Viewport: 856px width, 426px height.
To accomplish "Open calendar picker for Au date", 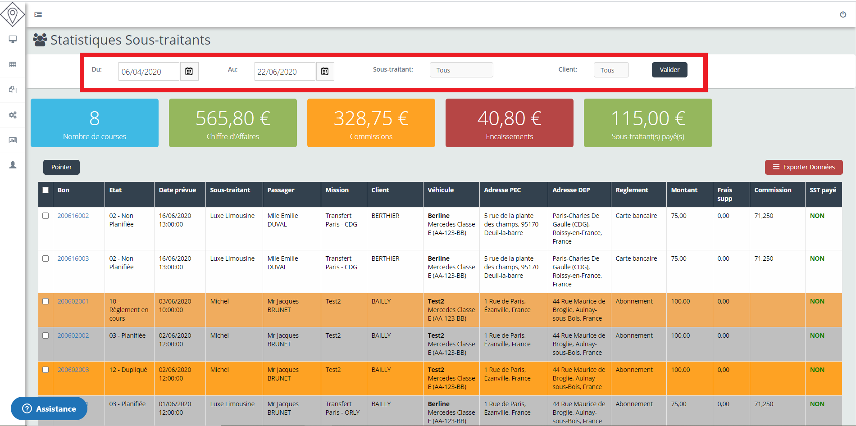I will click(x=325, y=72).
